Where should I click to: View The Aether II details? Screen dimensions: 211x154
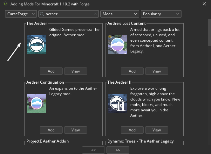point(157,130)
